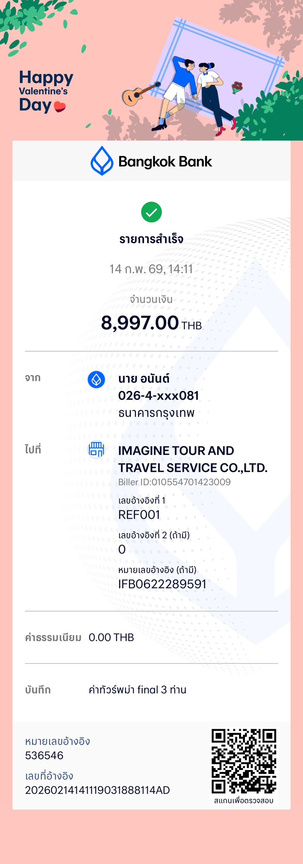Screen dimensions: 303x864
Task: Tap the green success checkmark icon
Action: coord(151,212)
